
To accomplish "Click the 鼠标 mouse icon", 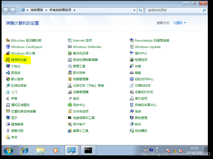I will pyautogui.click(x=70, y=98).
